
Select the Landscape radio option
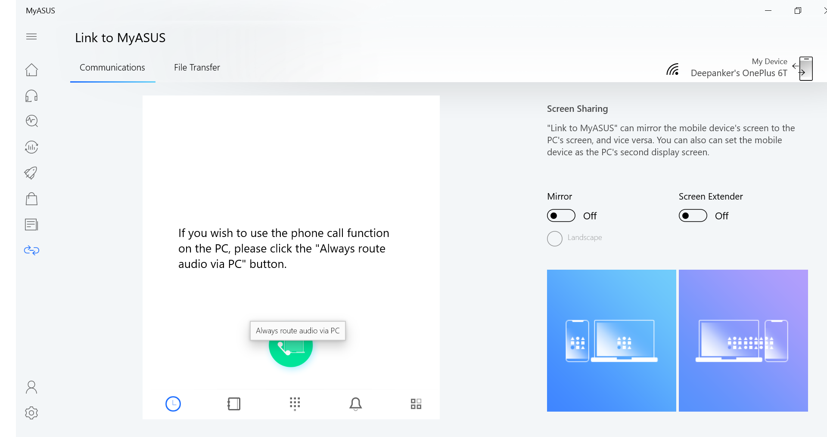(x=555, y=238)
